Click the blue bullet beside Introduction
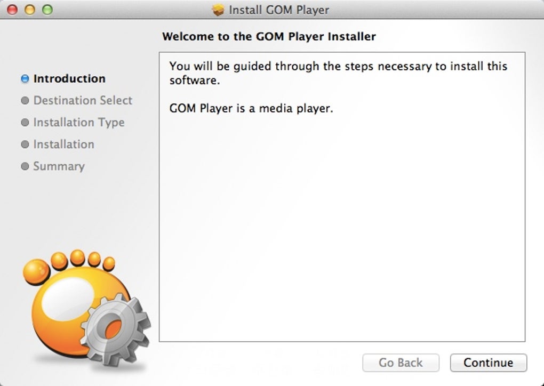Screen dimensions: 544x386 25,79
